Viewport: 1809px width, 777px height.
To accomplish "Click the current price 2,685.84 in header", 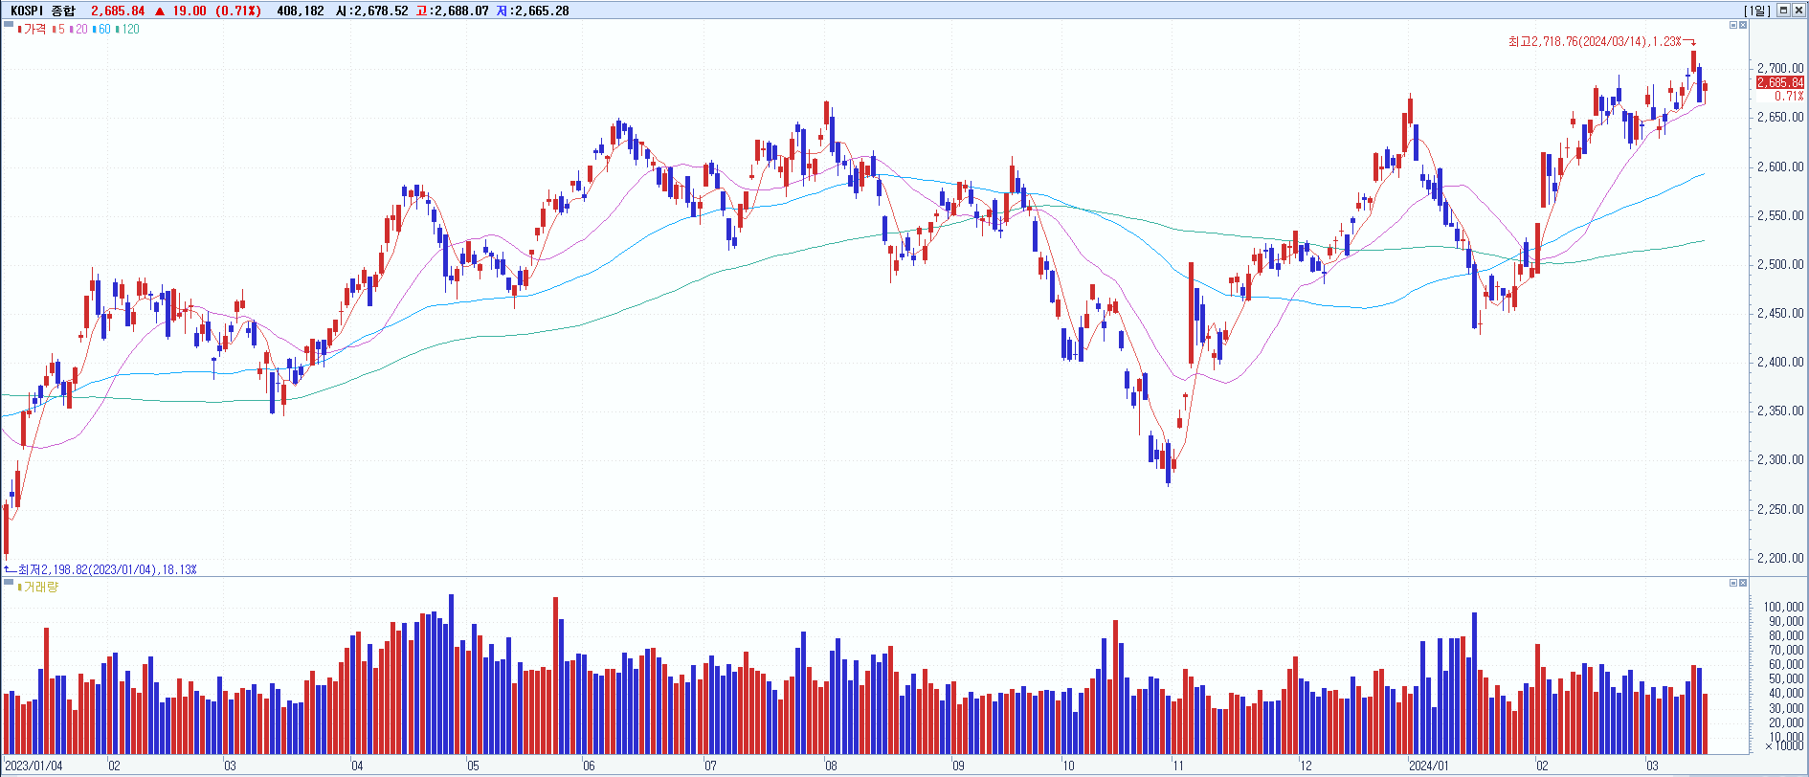I will tap(118, 11).
